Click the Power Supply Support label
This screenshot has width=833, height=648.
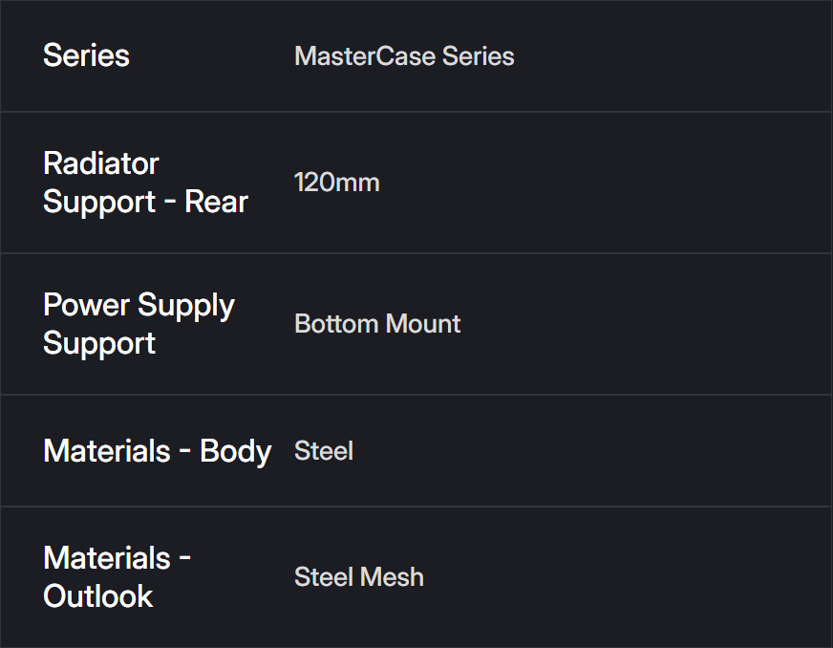point(139,324)
